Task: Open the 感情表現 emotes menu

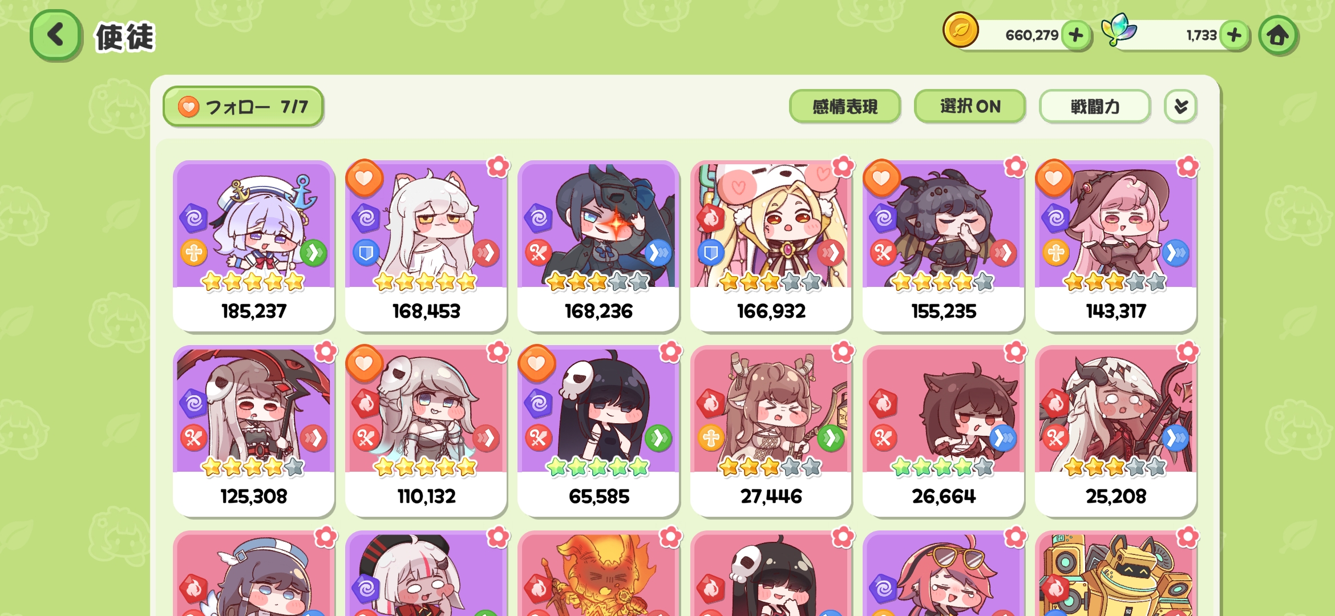Action: [x=845, y=107]
